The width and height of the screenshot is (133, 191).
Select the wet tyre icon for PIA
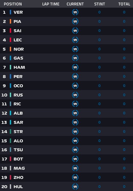tap(75, 21)
